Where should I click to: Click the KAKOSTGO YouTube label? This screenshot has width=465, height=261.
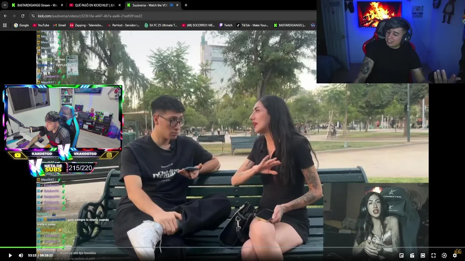point(42,154)
